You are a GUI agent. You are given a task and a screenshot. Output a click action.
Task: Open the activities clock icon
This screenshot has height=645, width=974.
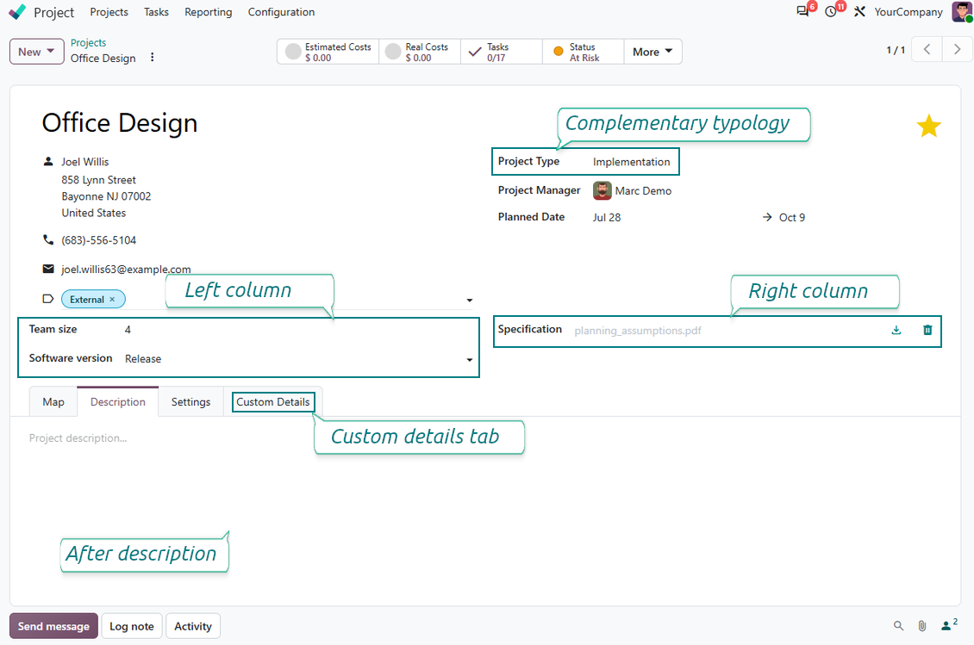tap(831, 11)
